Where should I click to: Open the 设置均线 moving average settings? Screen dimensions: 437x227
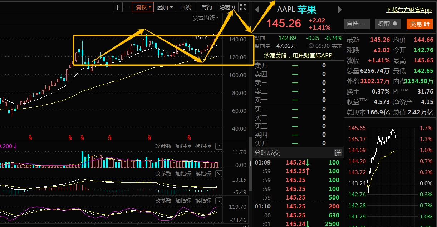[x=205, y=18]
